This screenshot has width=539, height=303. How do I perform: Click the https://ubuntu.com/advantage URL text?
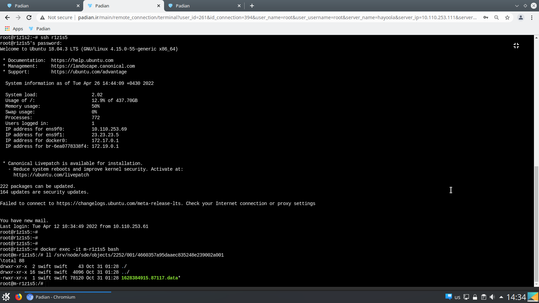89,72
